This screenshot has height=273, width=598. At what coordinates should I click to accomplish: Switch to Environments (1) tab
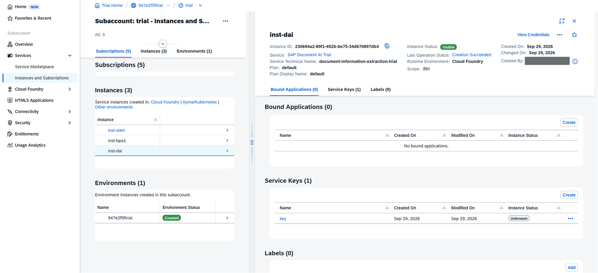pos(194,51)
